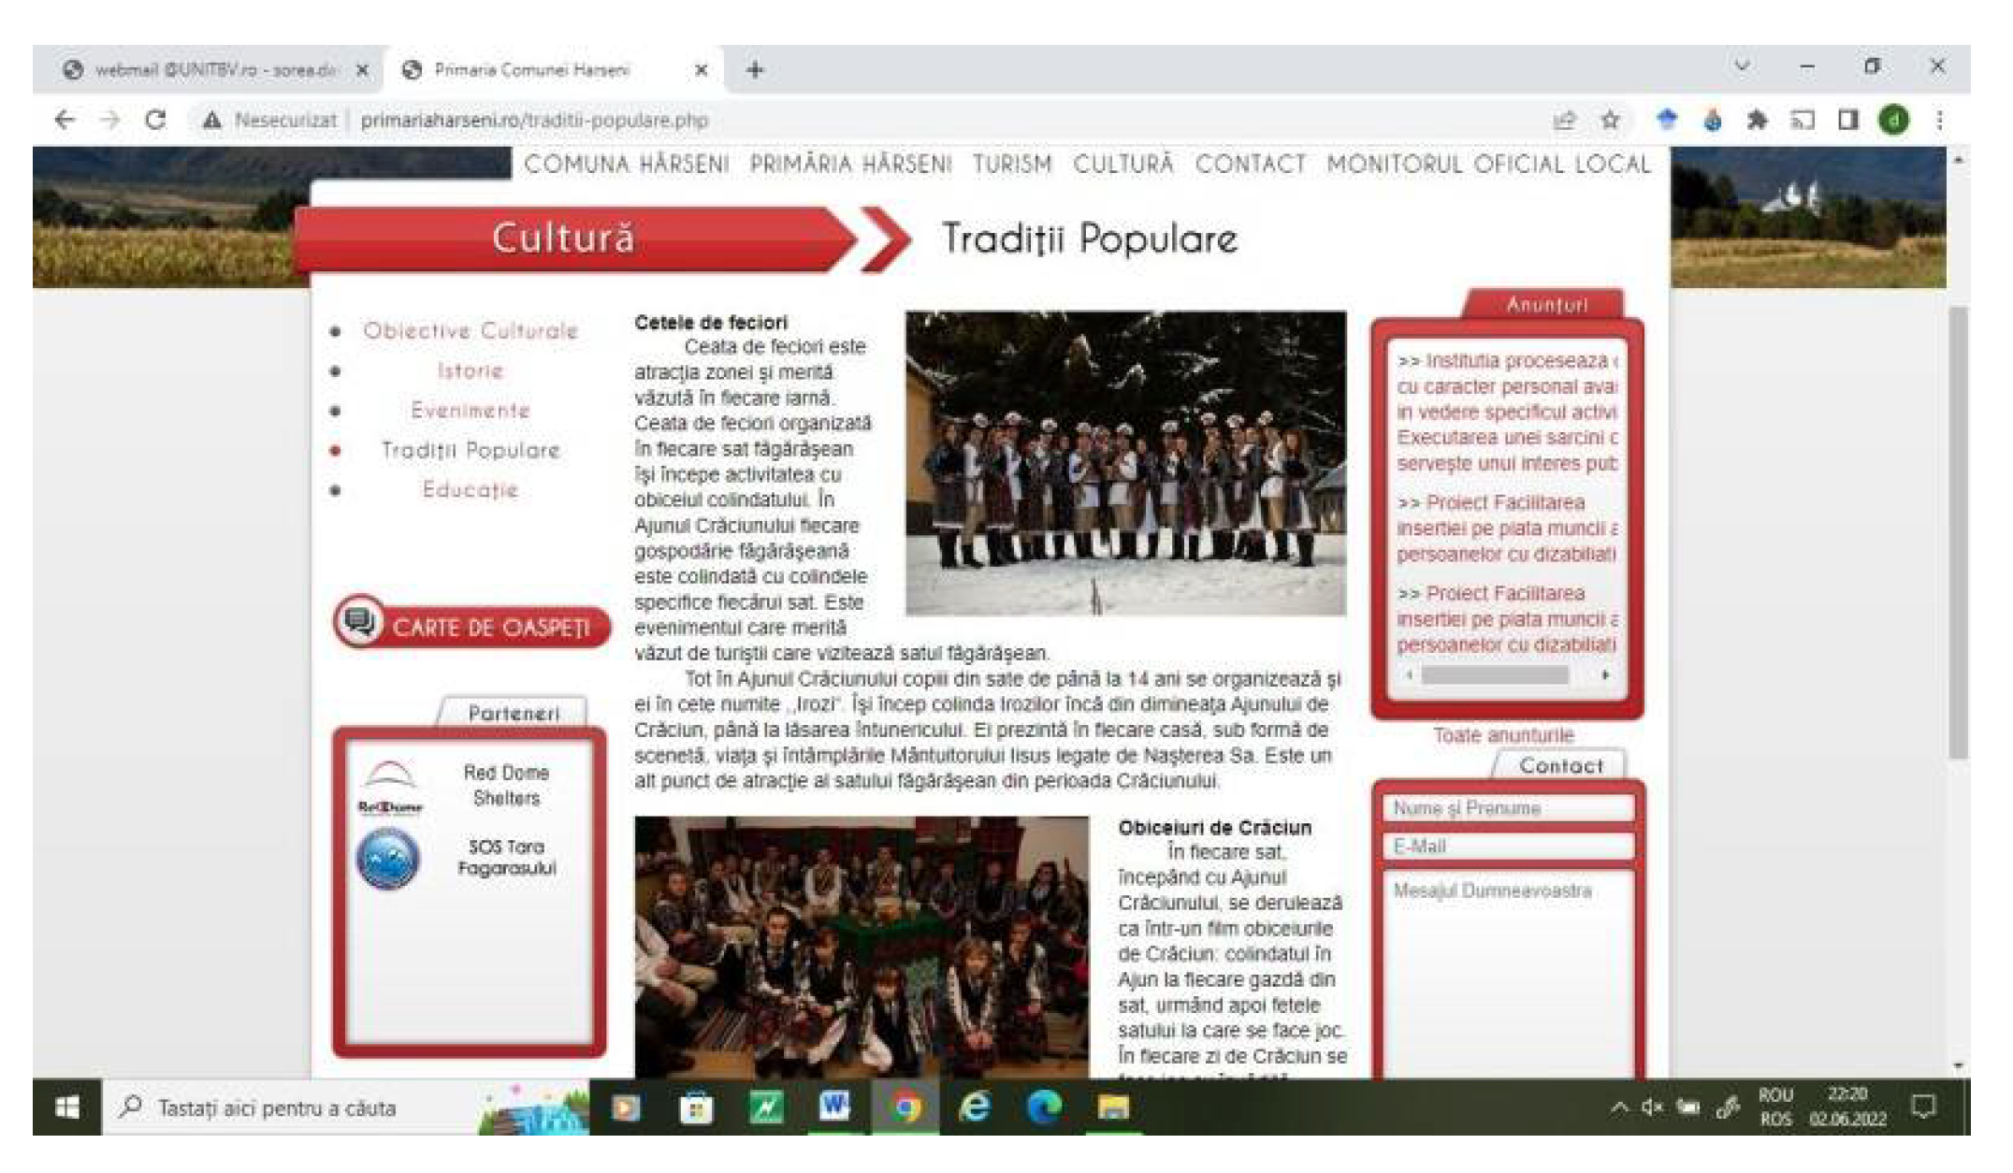This screenshot has width=2013, height=1173.
Task: Bookmark this page with star icon
Action: point(1610,120)
